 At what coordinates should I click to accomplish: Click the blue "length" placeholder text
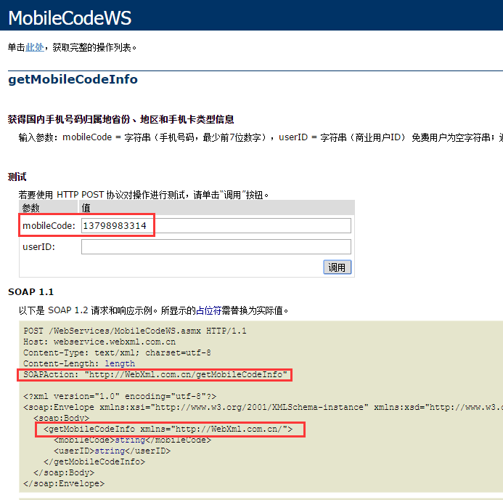(x=120, y=363)
